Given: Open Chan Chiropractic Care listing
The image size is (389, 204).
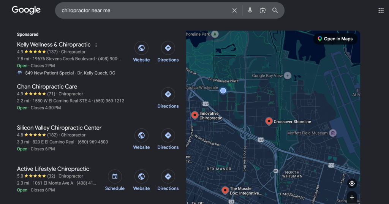Looking at the screenshot, I should [47, 87].
